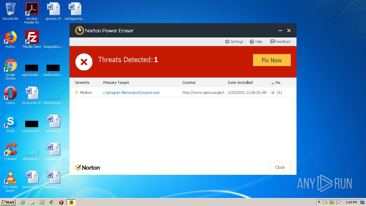Open the givesice.rtf desktop file
Screen dimensions: 366x206
pyautogui.click(x=53, y=12)
